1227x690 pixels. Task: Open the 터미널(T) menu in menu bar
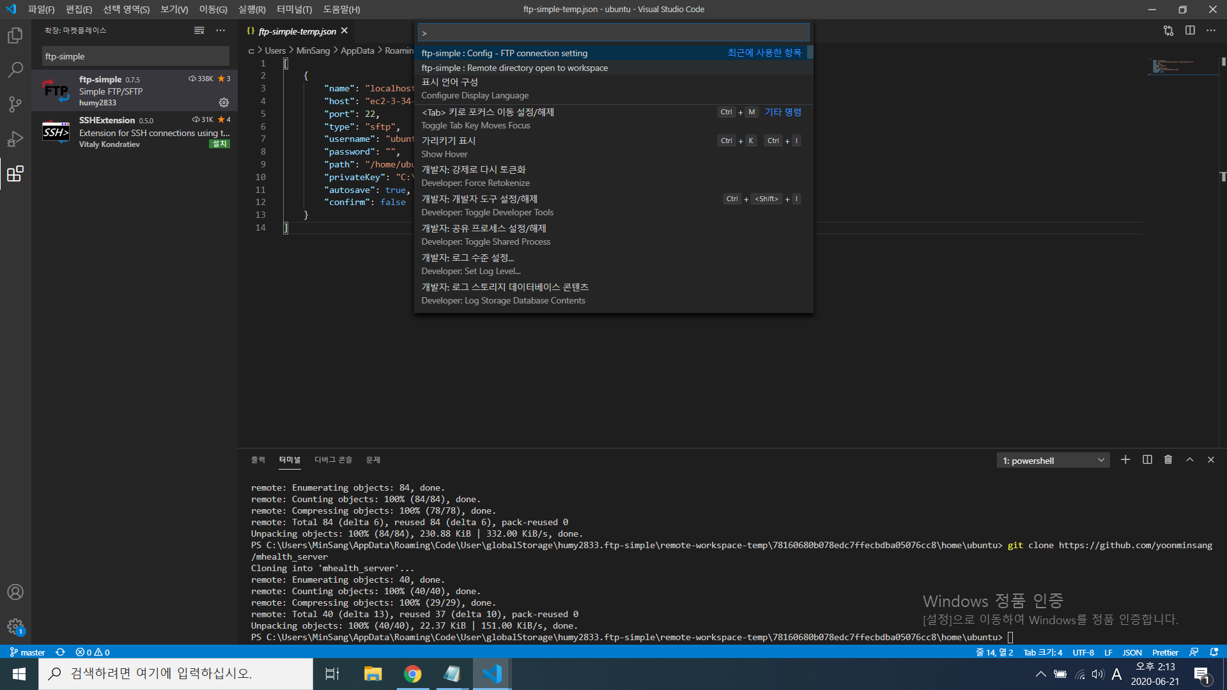click(x=294, y=10)
